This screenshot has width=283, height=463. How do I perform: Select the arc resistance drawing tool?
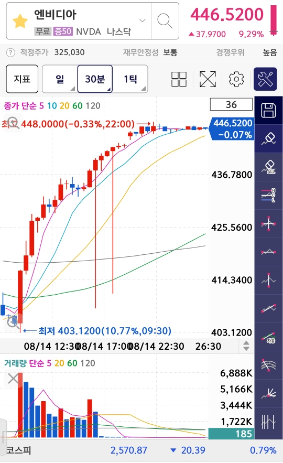coord(268,365)
